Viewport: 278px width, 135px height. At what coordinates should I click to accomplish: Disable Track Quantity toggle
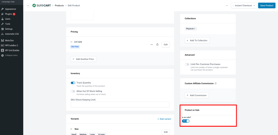click(73, 83)
